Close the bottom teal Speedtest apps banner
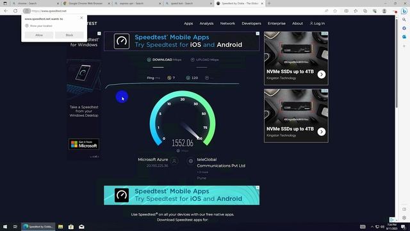Image resolution: width=410 pixels, height=231 pixels. pos(258,187)
